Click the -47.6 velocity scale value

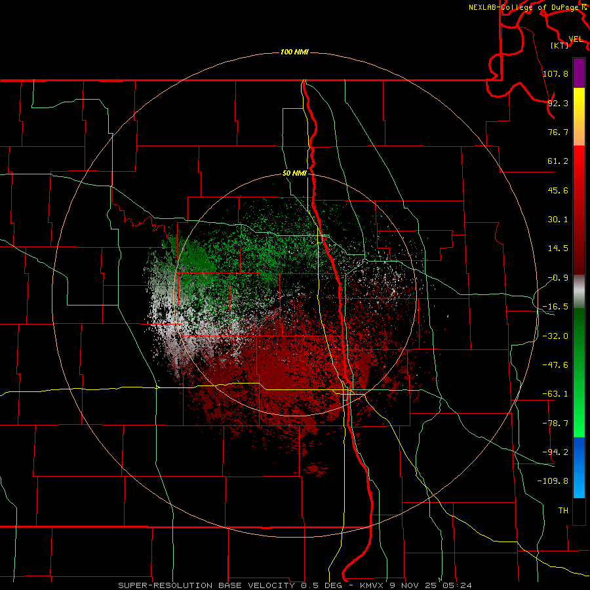tap(555, 365)
